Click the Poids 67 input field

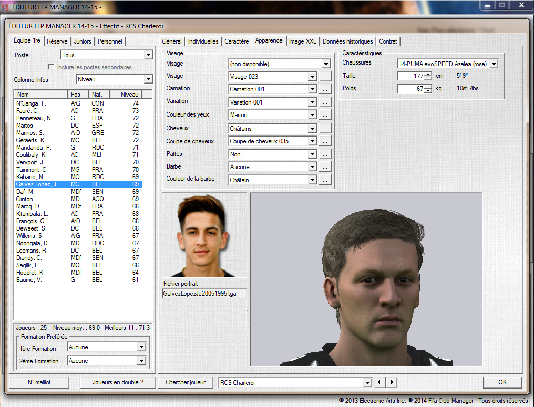tap(410, 88)
